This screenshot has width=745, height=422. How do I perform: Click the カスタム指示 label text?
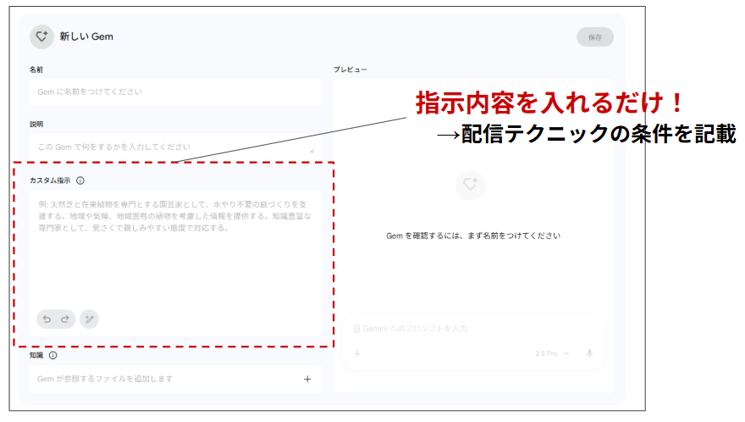coord(50,180)
